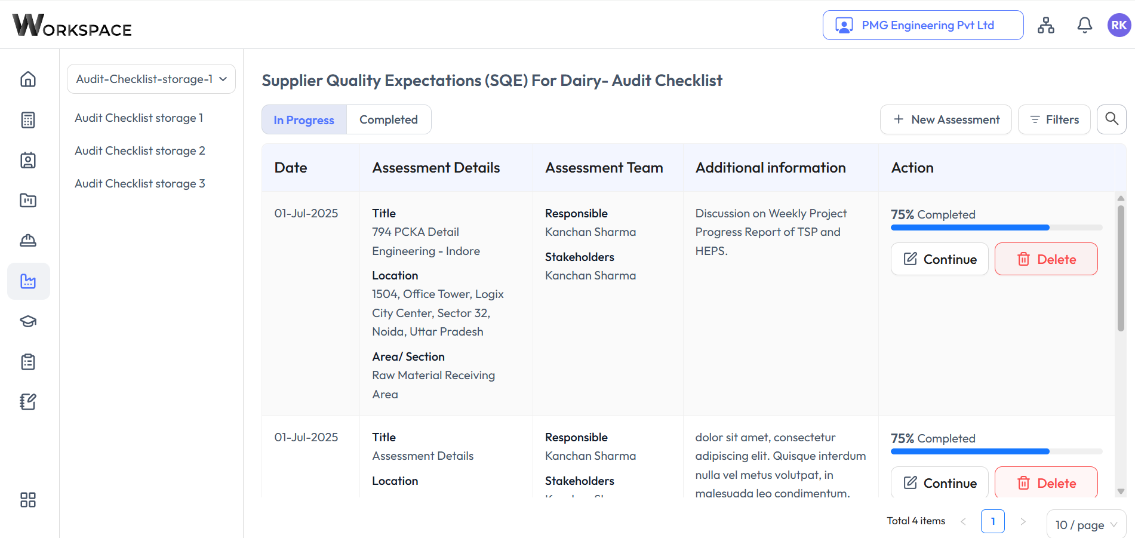
Task: Expand the Audit-Checklist-storage-1 dropdown
Action: 151,79
